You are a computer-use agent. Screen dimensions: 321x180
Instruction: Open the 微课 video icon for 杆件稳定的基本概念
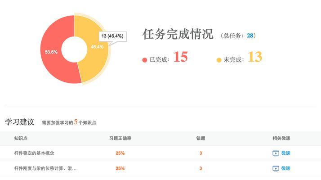pyautogui.click(x=276, y=153)
